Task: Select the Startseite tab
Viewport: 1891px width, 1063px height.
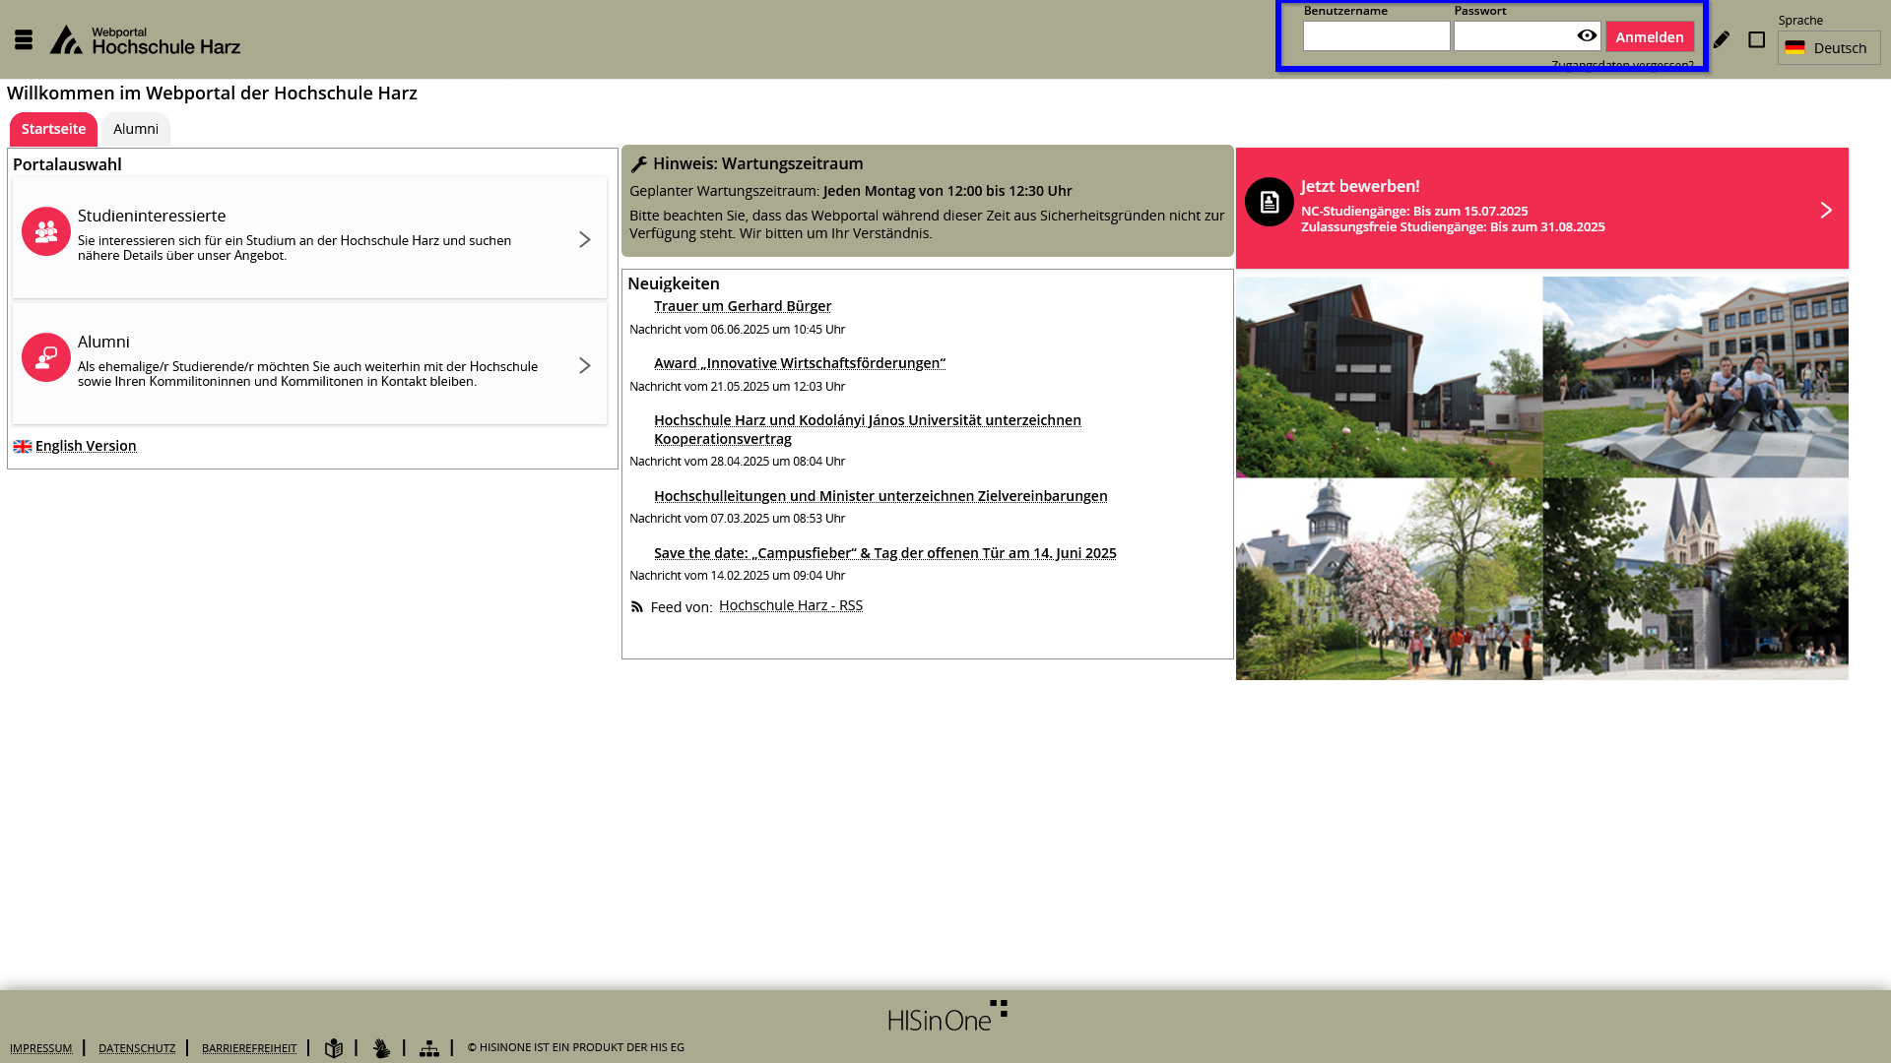Action: (x=53, y=129)
